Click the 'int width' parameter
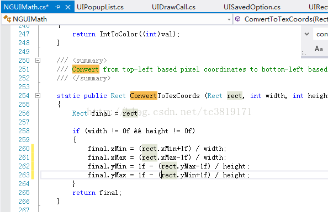Image resolution: width=328 pixels, height=212 pixels. [268, 96]
